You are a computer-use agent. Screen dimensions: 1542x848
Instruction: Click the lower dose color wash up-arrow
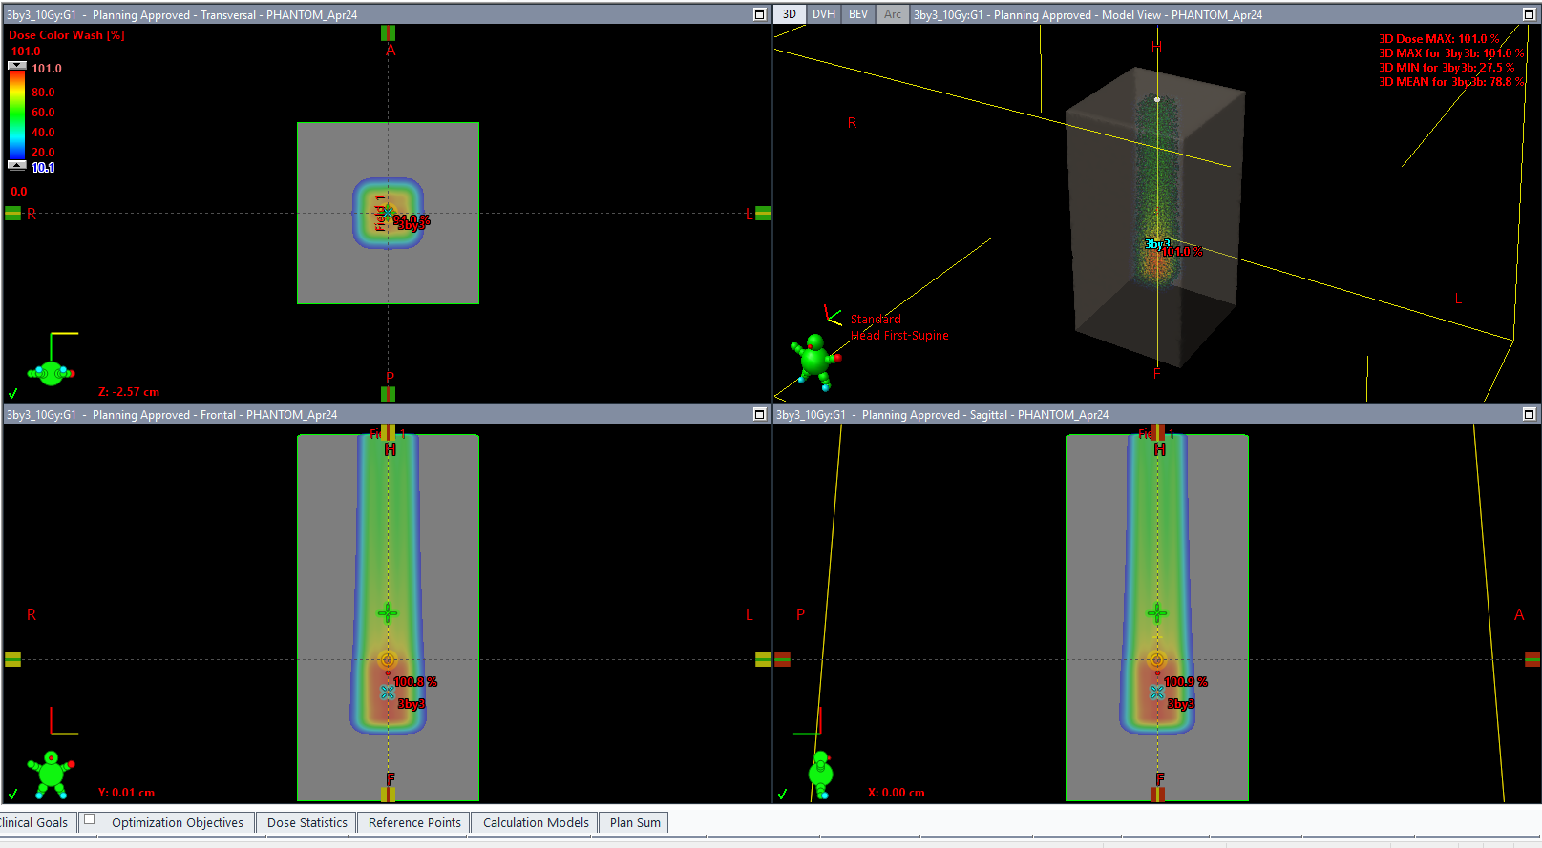[17, 165]
